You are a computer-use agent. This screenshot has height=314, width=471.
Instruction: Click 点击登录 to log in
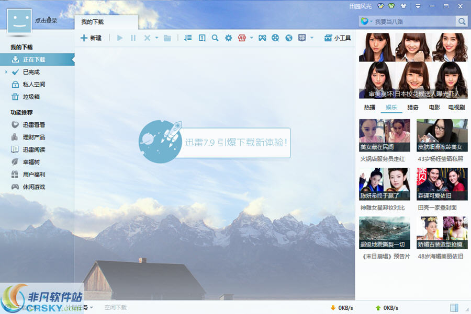(x=46, y=20)
